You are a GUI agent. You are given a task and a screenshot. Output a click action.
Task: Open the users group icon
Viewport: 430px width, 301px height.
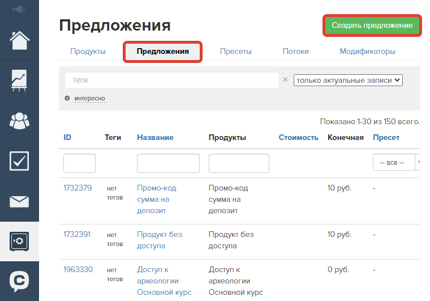(19, 121)
